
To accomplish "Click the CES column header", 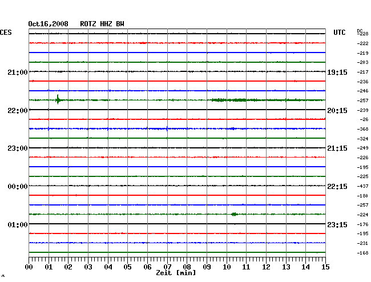I will click(6, 33).
